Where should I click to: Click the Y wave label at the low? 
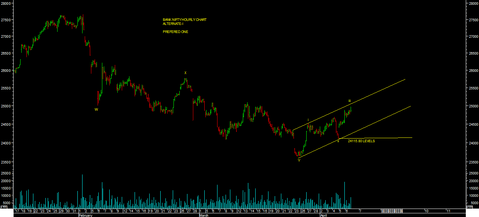point(299,160)
